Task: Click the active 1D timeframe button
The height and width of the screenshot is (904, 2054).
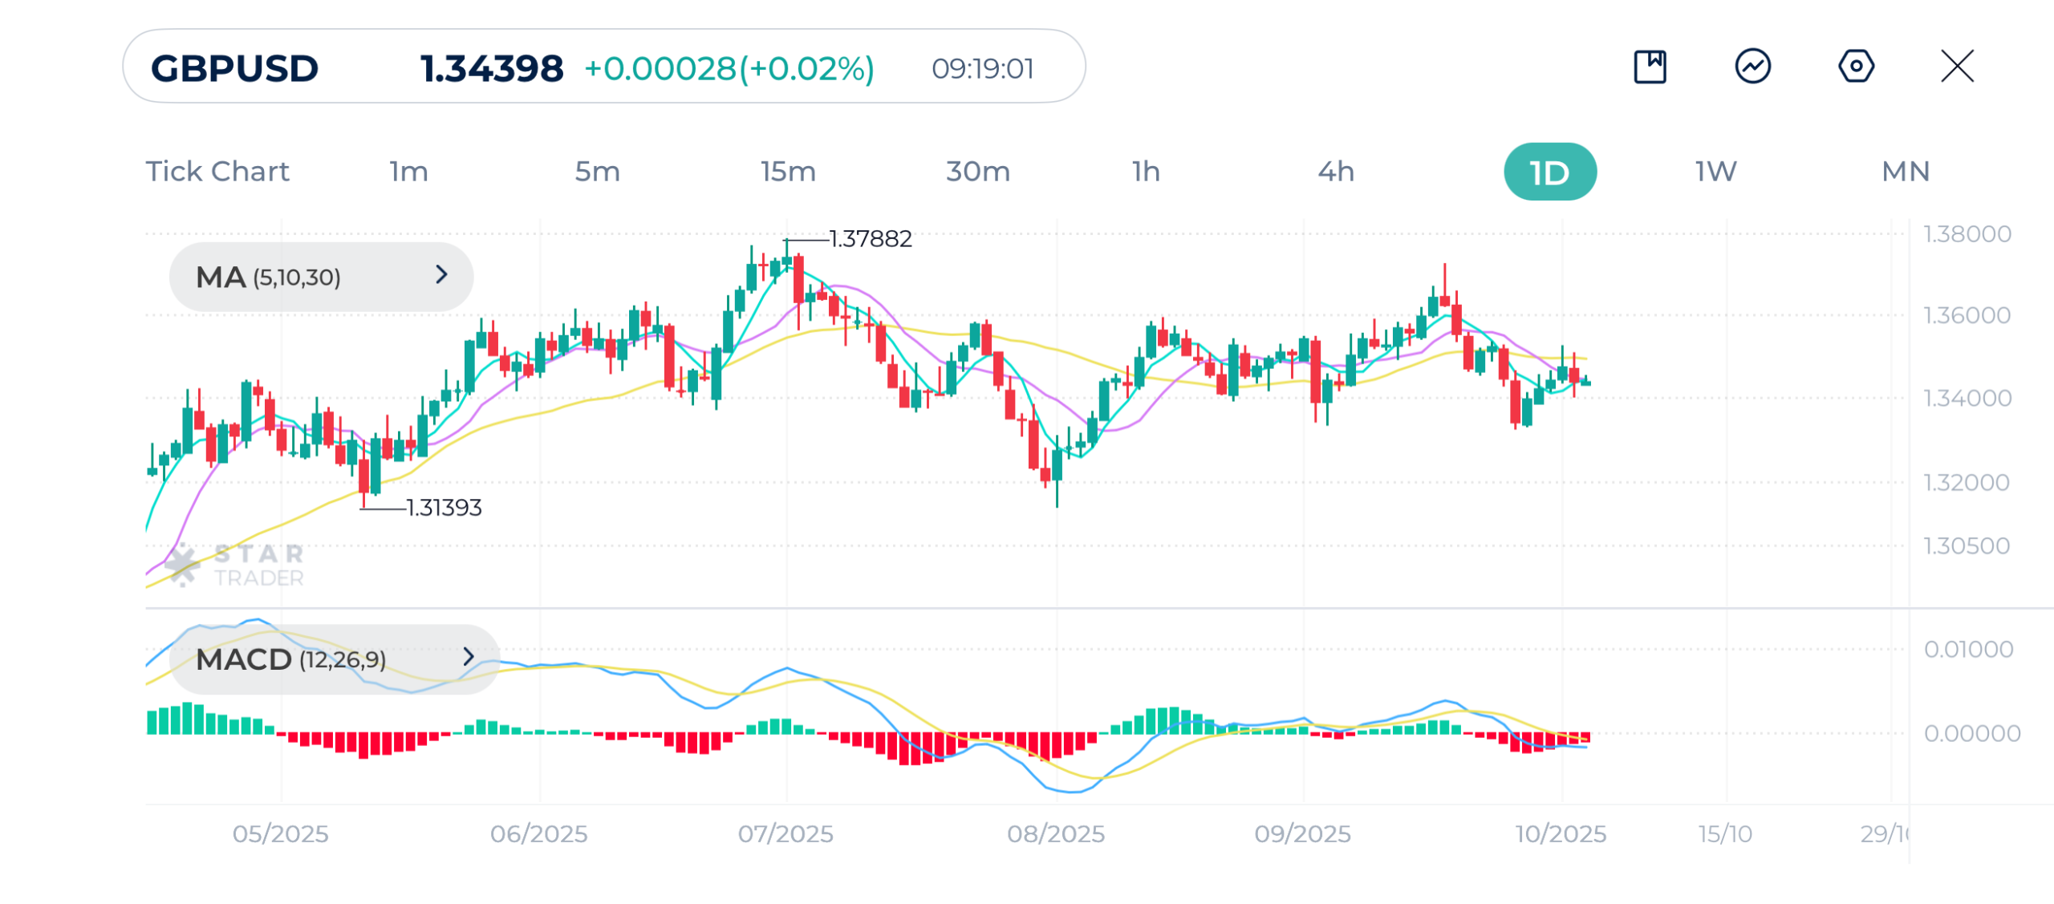Action: [x=1549, y=172]
